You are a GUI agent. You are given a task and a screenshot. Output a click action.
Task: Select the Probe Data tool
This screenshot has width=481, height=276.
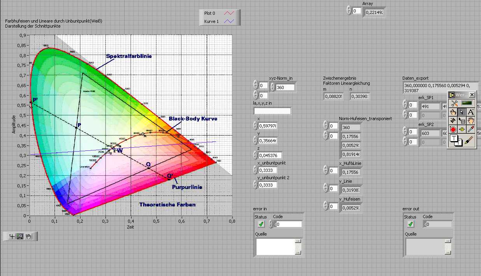[462, 129]
